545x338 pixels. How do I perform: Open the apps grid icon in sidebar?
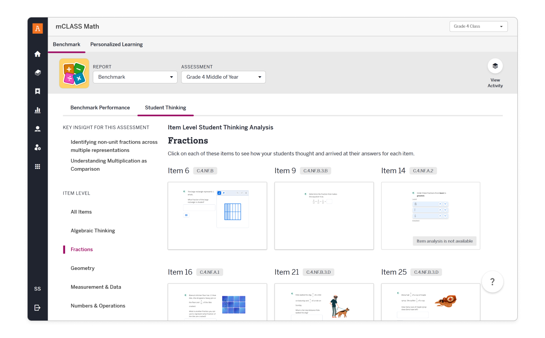pyautogui.click(x=37, y=166)
